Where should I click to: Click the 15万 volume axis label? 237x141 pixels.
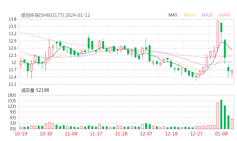click(x=12, y=101)
